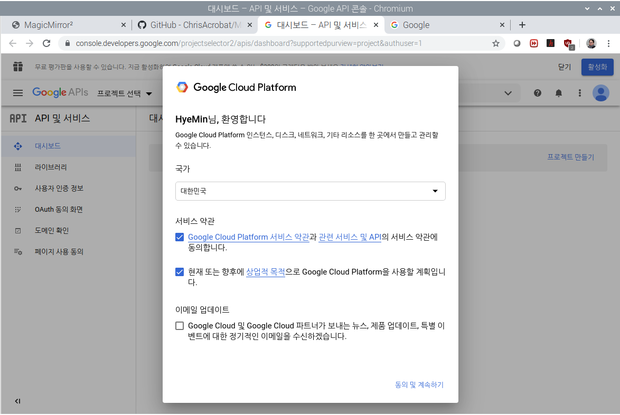The width and height of the screenshot is (620, 415).
Task: Click the 프로젝트 만들기 link
Action: 570,157
